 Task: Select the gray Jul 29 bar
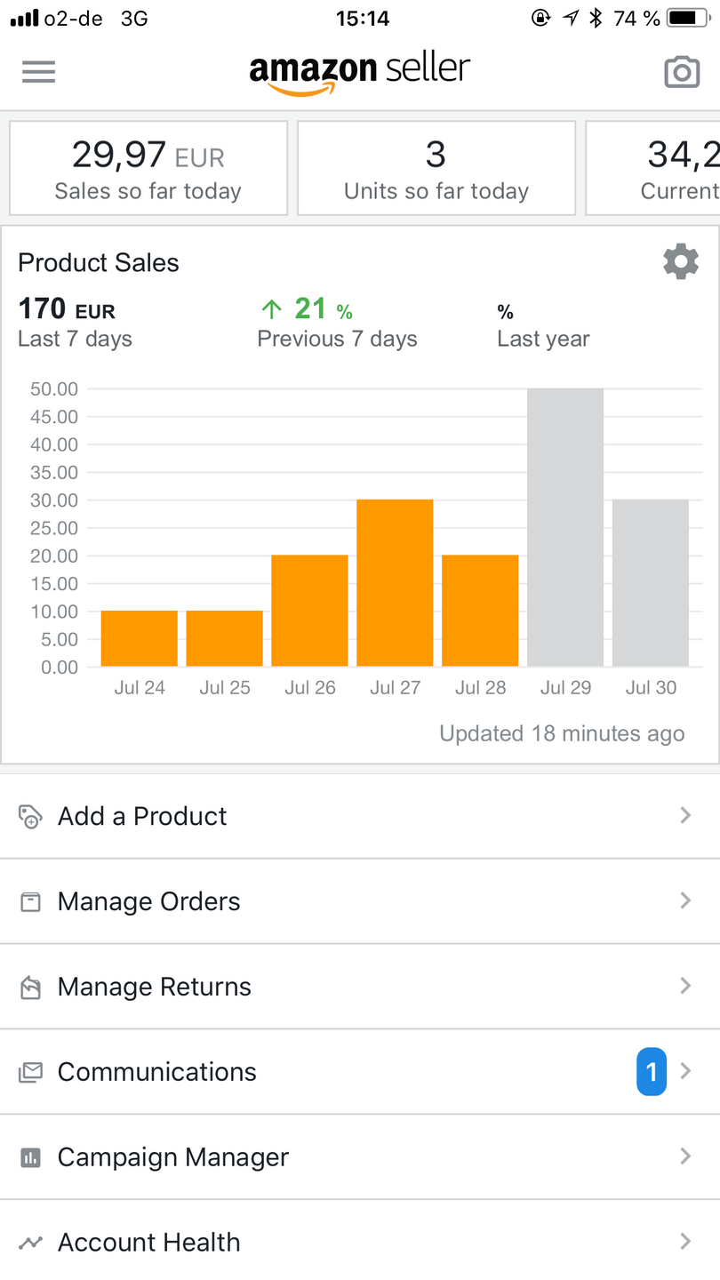click(x=565, y=527)
